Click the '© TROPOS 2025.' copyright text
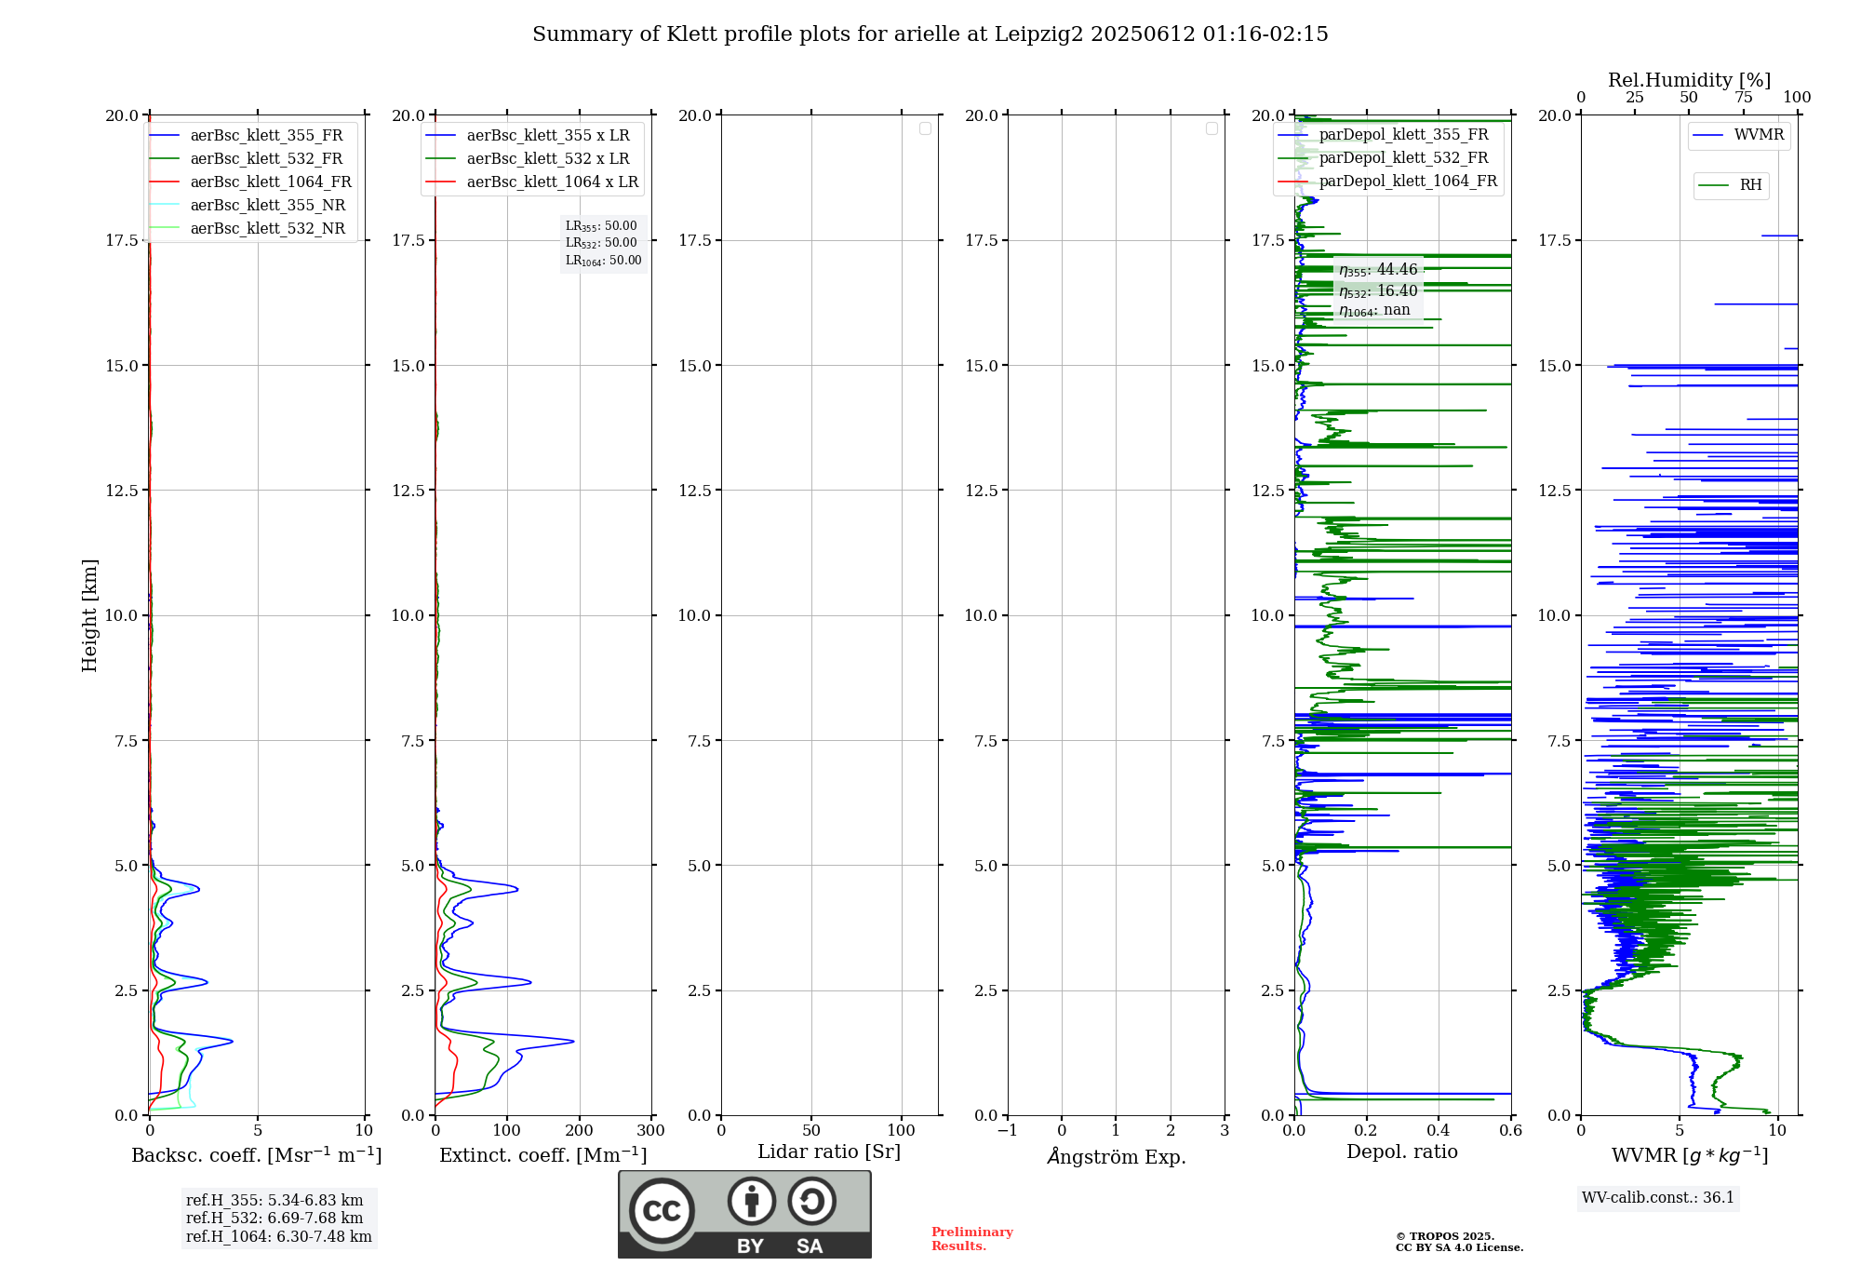The width and height of the screenshot is (1861, 1266). click(x=1444, y=1236)
